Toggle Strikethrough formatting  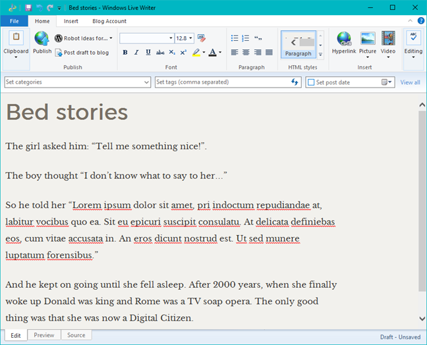[160, 52]
